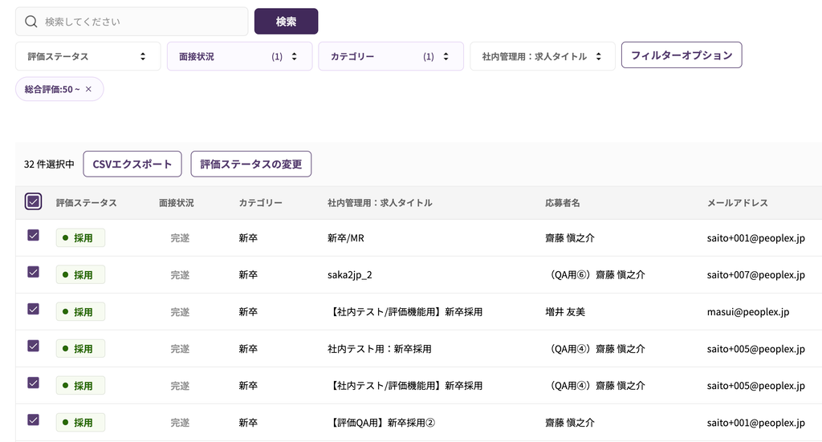Click the magnifying glass search icon
Viewport: 822px width, 442px height.
tap(31, 22)
